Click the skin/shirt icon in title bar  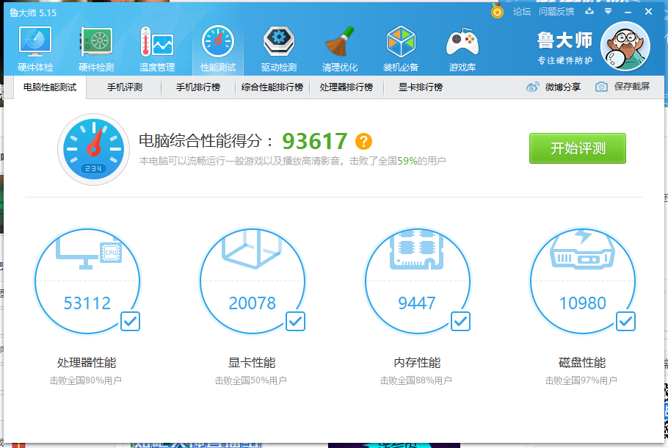coord(589,12)
